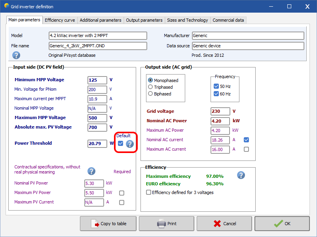
Task: Click the Data source field
Action: point(248,46)
